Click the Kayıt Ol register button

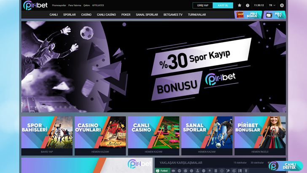223,5
